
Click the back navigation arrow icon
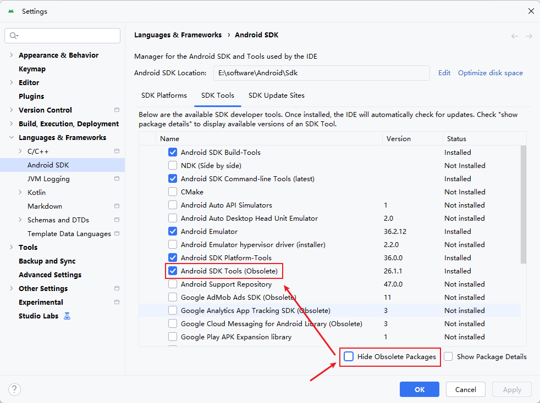pyautogui.click(x=515, y=36)
